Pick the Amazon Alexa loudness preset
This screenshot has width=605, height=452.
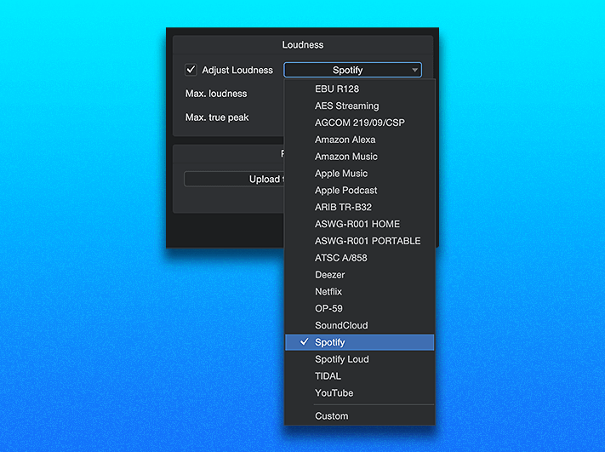pyautogui.click(x=360, y=140)
